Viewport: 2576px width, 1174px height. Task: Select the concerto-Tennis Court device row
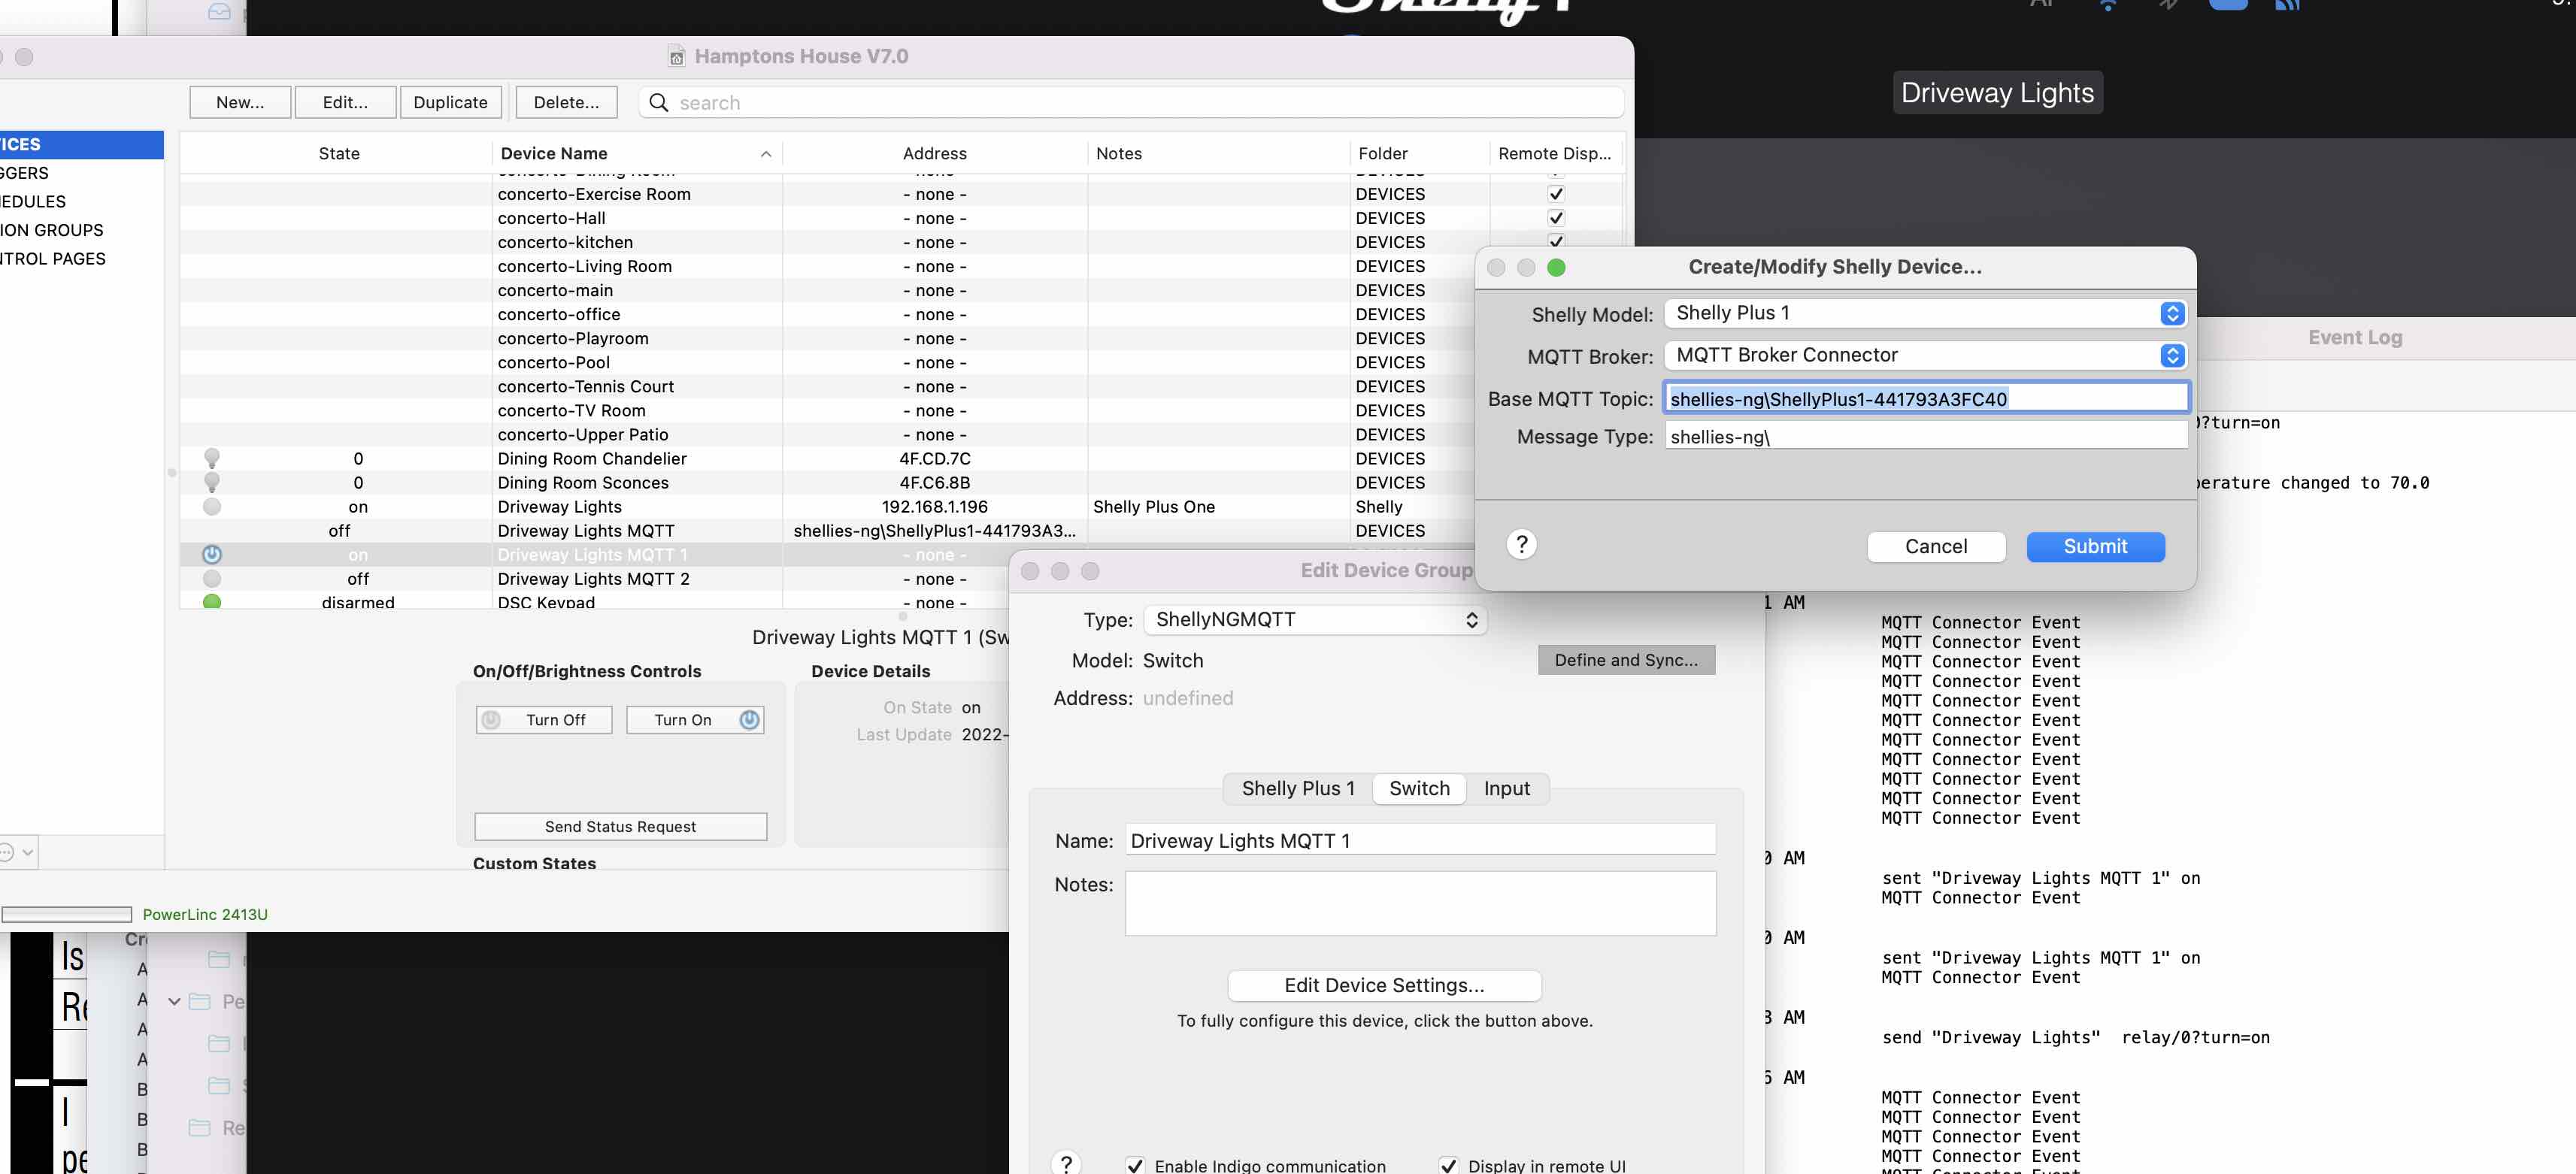[828, 387]
